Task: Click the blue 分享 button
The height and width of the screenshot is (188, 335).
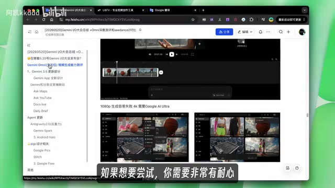Action: [224, 32]
